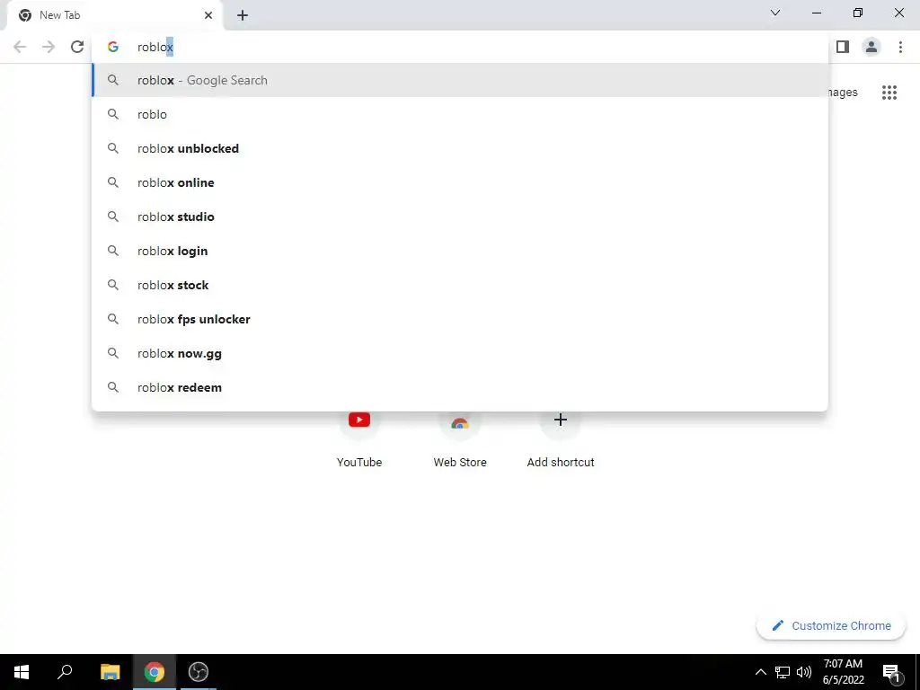Image resolution: width=920 pixels, height=690 pixels.
Task: Click Customize Chrome button
Action: tap(831, 625)
